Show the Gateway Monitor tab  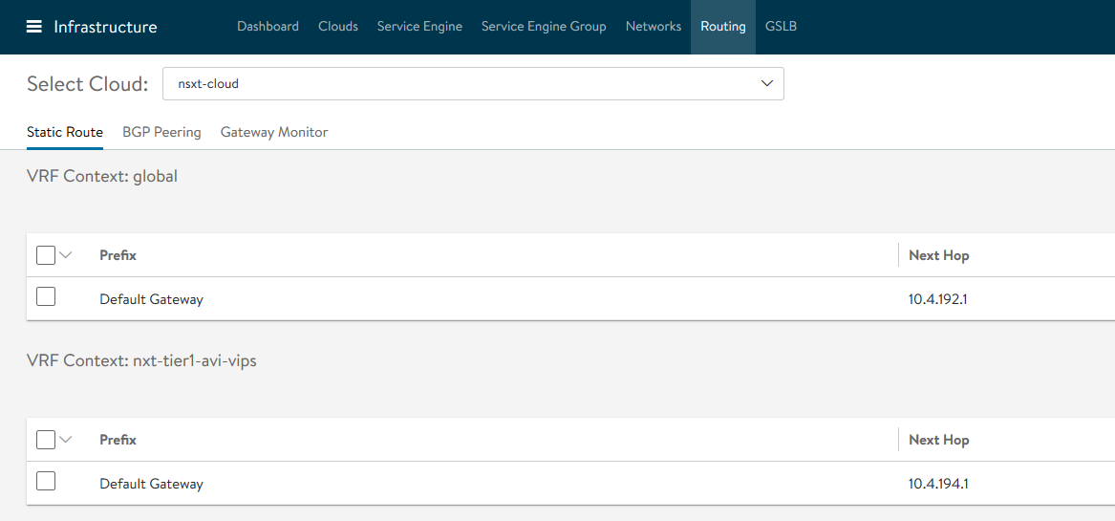(274, 132)
